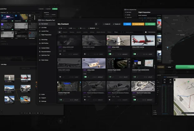
Task: Click the pencil edit icon on Airbus A320 Liveries card
Action: tap(138, 54)
